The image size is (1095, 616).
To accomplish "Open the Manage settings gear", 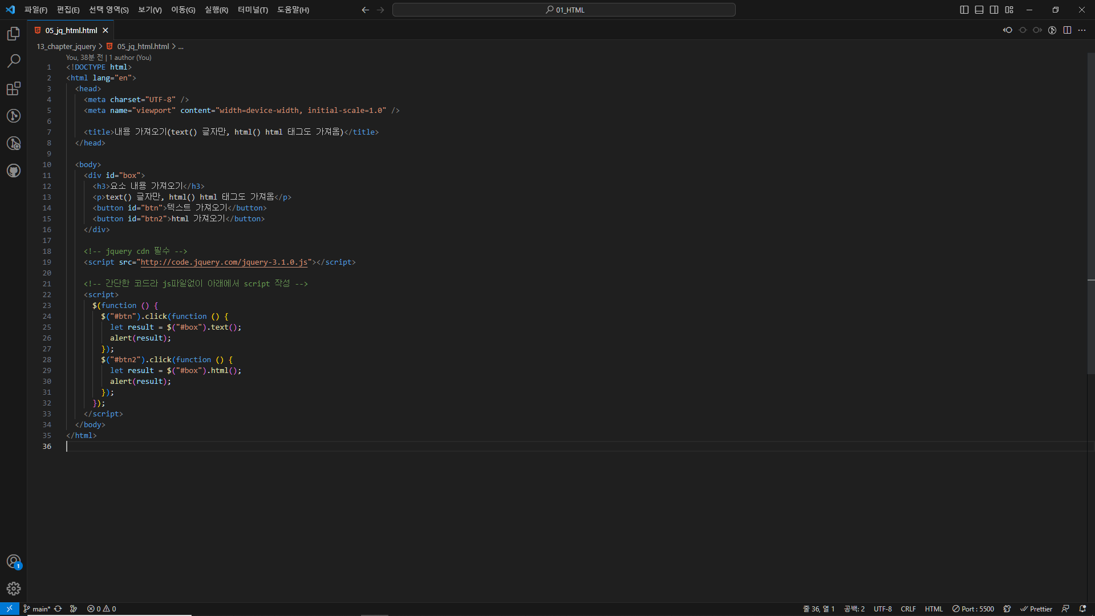I will (x=14, y=588).
